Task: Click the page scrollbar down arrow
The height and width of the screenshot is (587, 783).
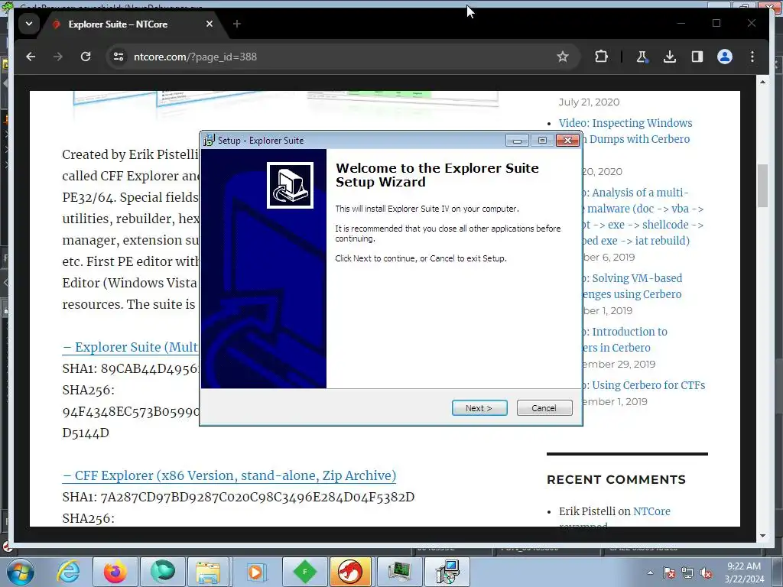Action: pyautogui.click(x=762, y=536)
